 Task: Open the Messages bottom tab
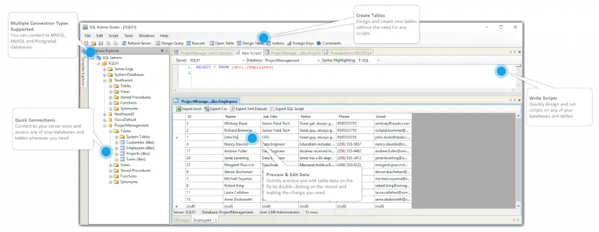tap(181, 220)
